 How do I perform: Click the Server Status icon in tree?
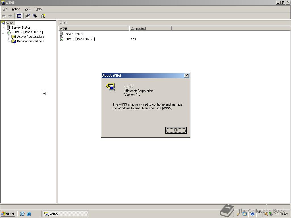(8, 28)
